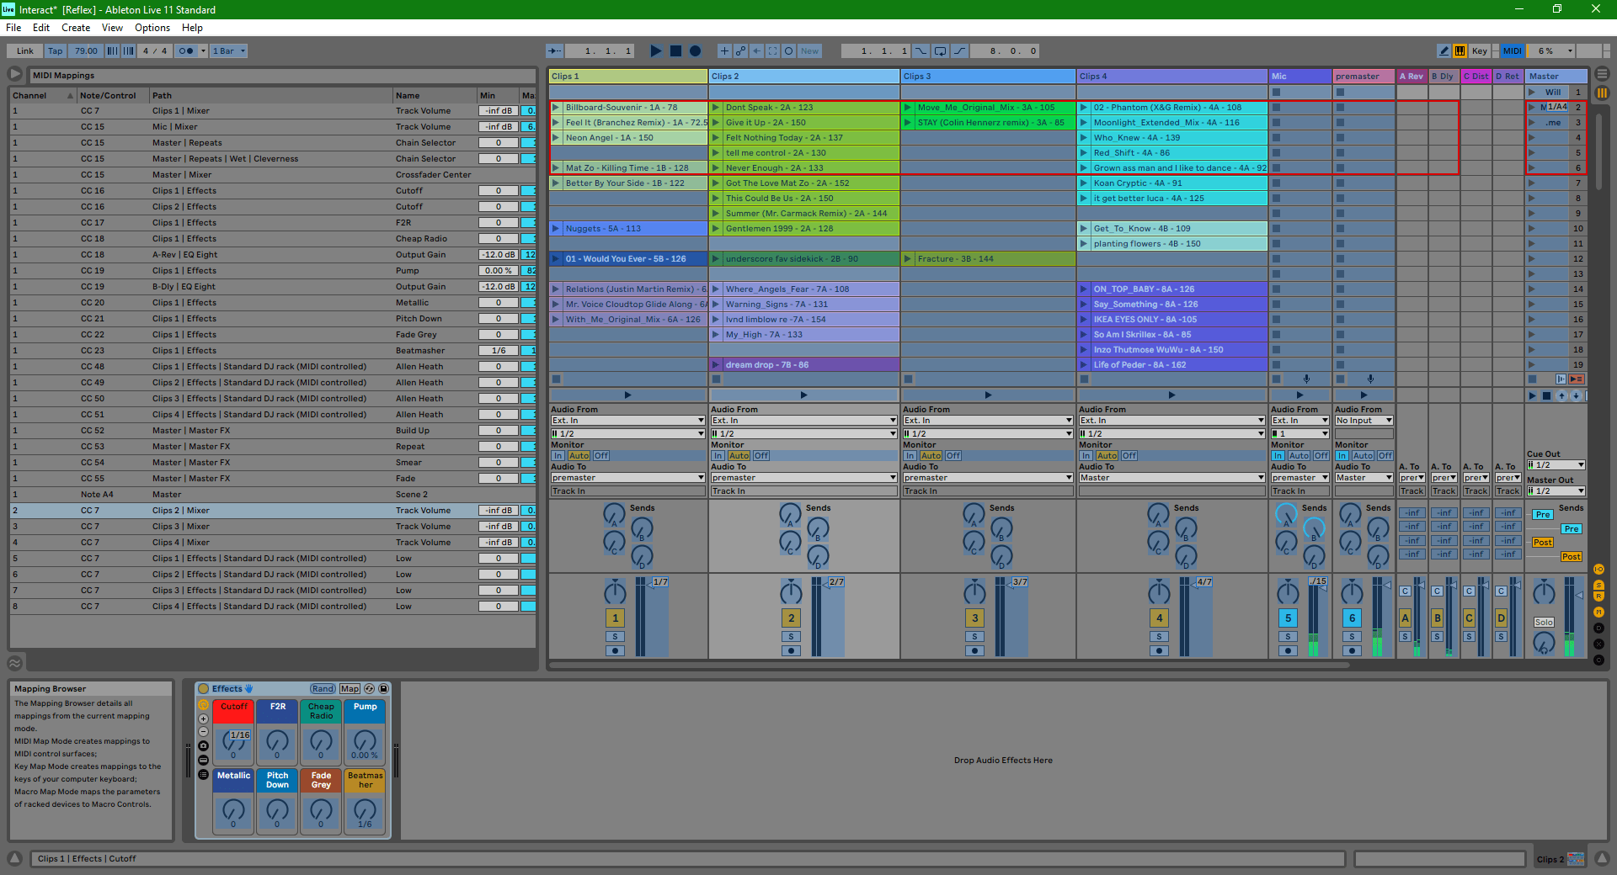Set Clips 1 monitoring to Auto
Image resolution: width=1617 pixels, height=875 pixels.
coord(580,455)
